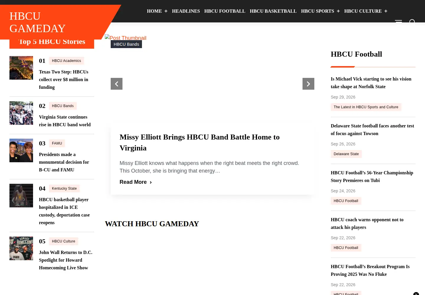The width and height of the screenshot is (425, 295).
Task: Open 'Virginia State continues rise in HBCU band world'
Action: pos(65,121)
